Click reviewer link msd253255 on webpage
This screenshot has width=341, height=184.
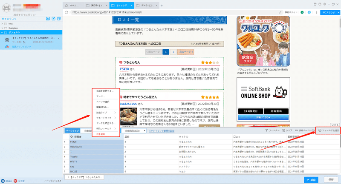pos(128,104)
